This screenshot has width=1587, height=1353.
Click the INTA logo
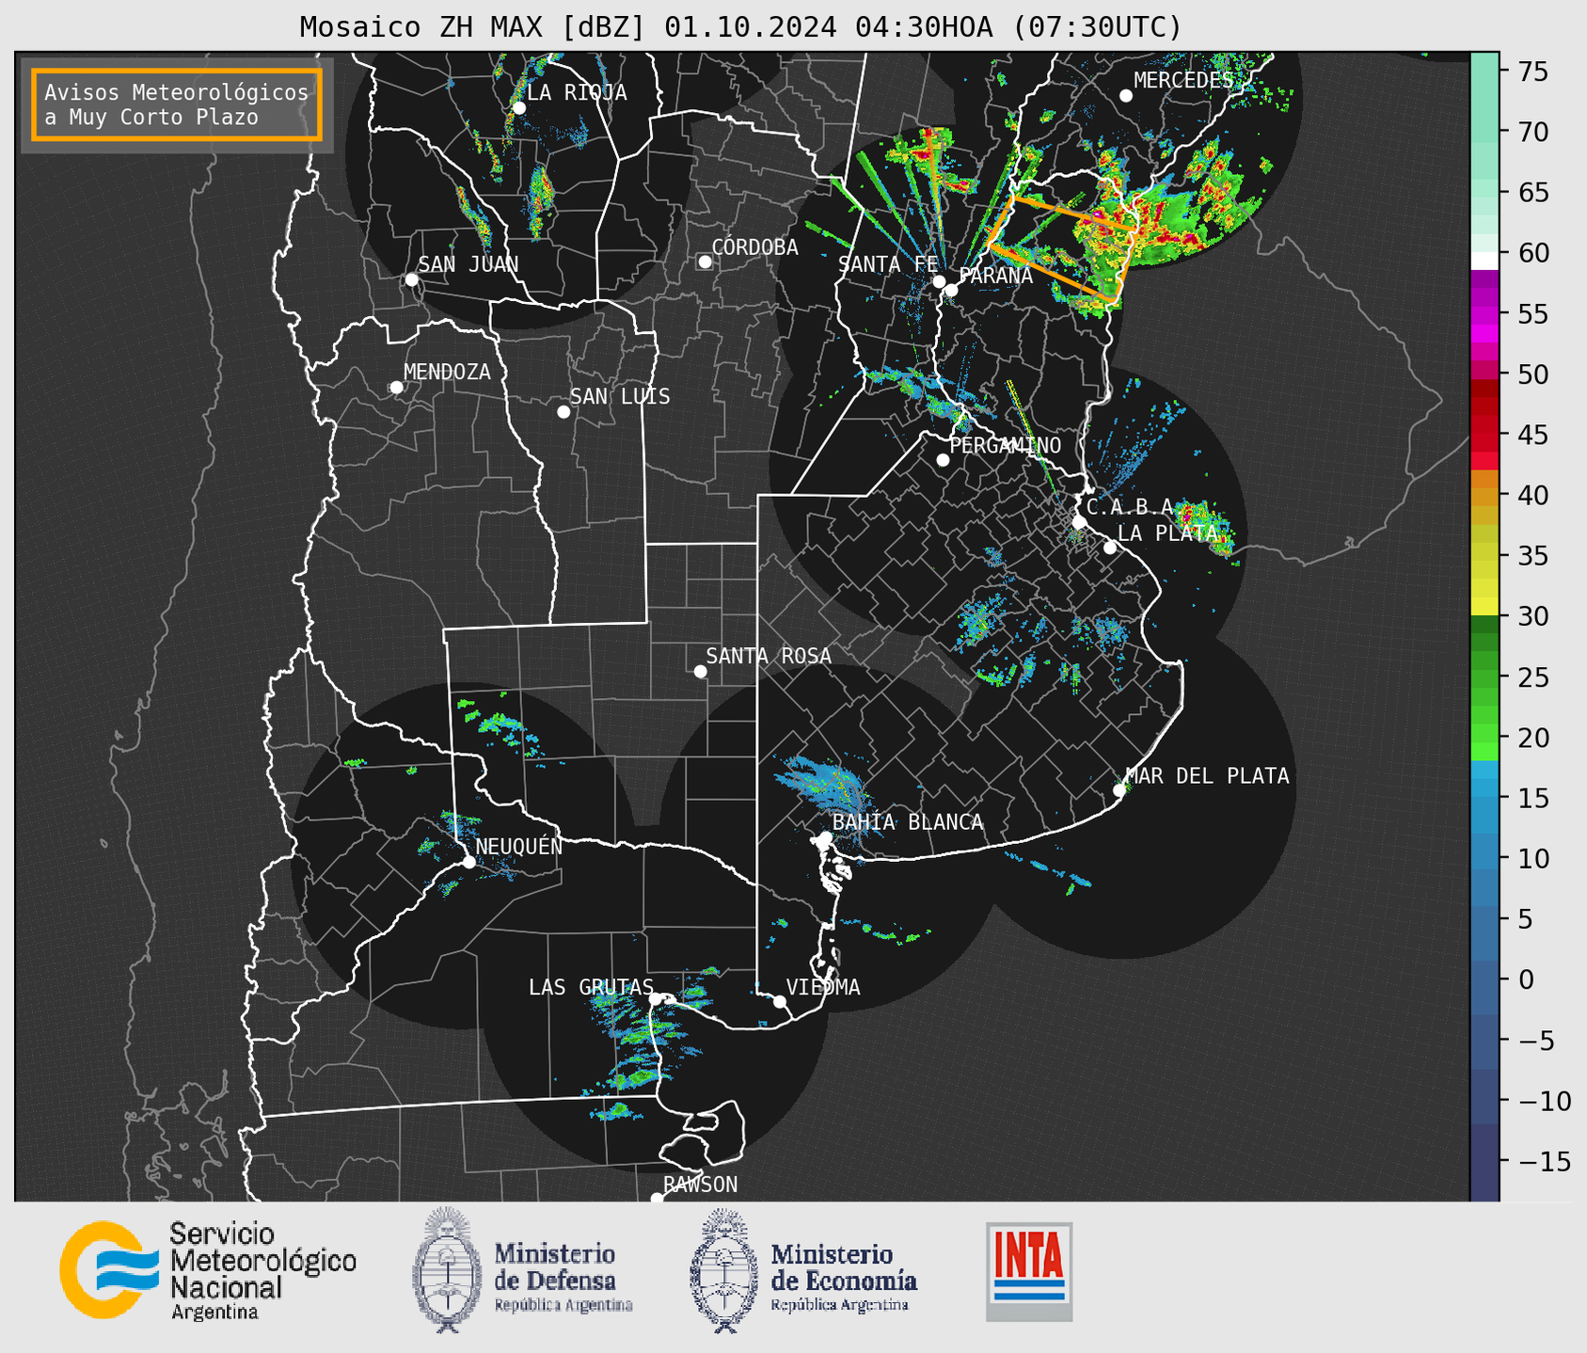(x=1029, y=1271)
